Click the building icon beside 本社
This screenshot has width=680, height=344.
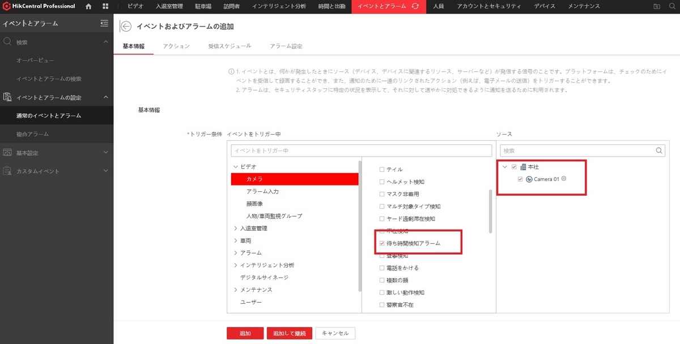(x=522, y=167)
